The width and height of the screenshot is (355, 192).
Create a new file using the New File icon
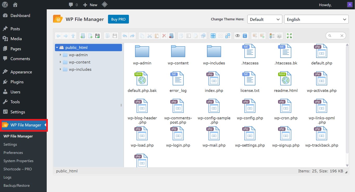90,36
